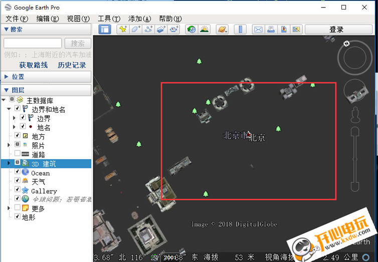Toggle the sidebar panel icon
378x262 pixels.
[104, 30]
